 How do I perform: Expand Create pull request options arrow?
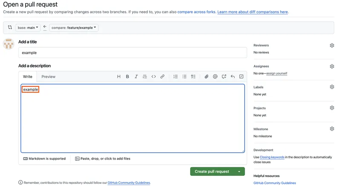click(x=239, y=171)
